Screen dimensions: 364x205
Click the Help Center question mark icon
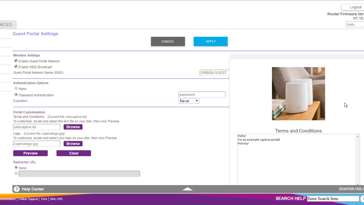click(x=16, y=189)
